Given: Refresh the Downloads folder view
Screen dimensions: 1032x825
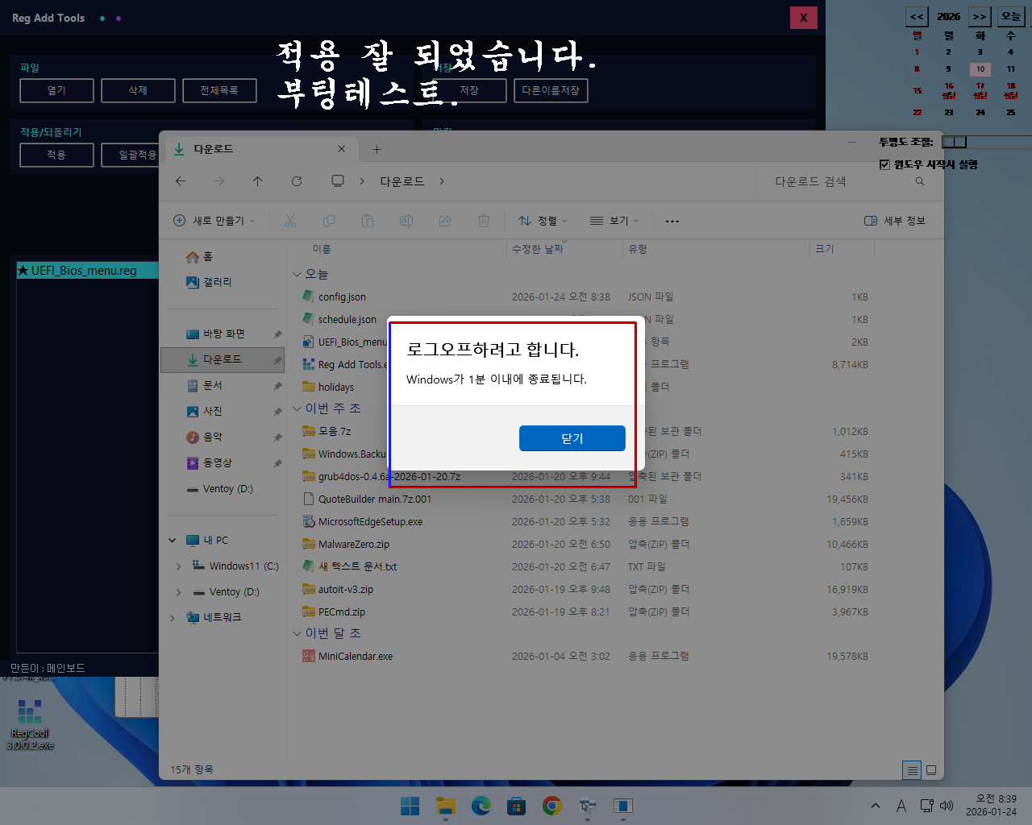Looking at the screenshot, I should [x=297, y=181].
